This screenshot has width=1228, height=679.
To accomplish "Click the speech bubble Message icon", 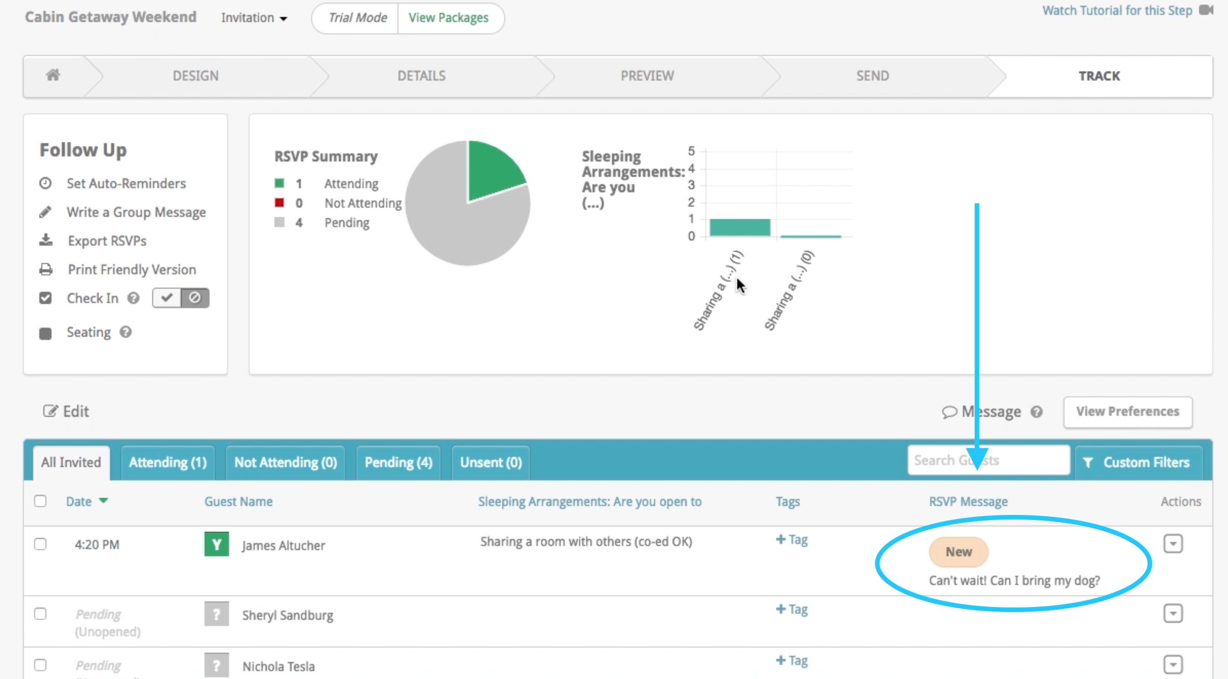I will tap(950, 412).
